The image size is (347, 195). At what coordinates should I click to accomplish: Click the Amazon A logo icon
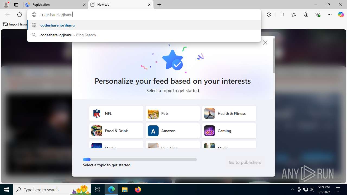click(x=153, y=131)
